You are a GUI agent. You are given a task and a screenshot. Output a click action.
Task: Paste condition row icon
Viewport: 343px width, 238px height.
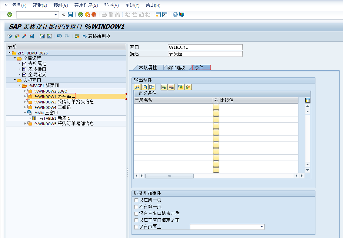coord(152,87)
